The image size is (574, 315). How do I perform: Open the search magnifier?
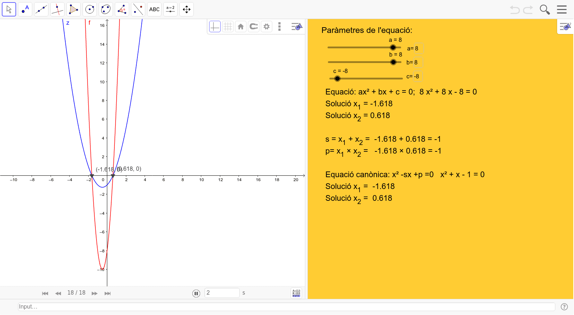pos(545,10)
